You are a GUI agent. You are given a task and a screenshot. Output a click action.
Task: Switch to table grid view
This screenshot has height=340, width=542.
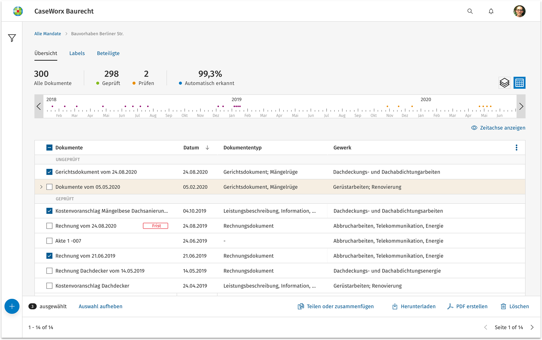(519, 83)
